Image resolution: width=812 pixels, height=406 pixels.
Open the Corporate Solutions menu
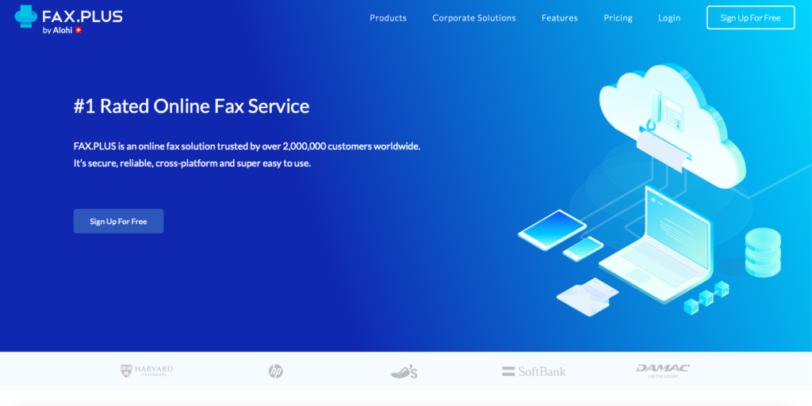[x=474, y=18]
